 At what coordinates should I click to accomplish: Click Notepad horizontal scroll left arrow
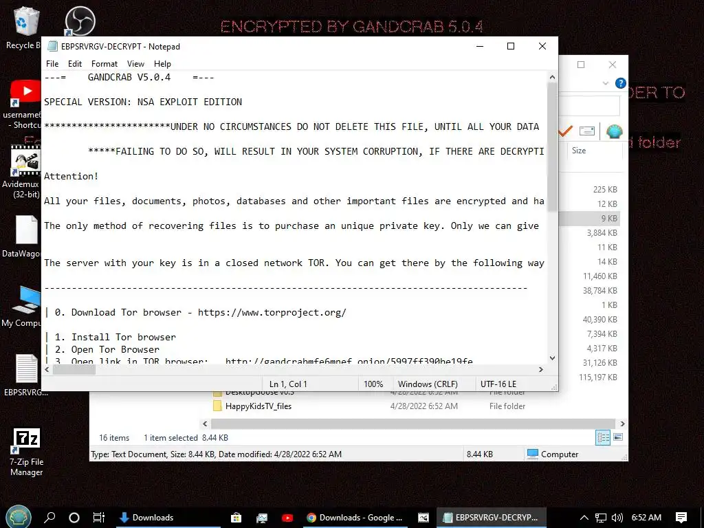[47, 369]
